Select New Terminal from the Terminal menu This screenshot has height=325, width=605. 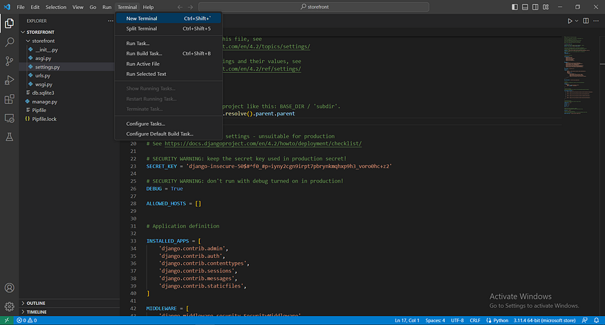pos(142,18)
